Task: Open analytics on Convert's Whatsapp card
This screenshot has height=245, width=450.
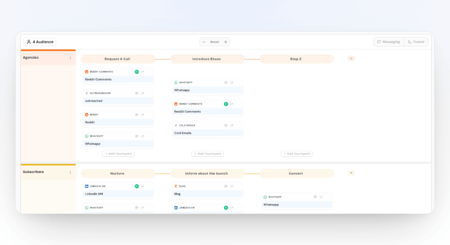Action: pos(321,197)
